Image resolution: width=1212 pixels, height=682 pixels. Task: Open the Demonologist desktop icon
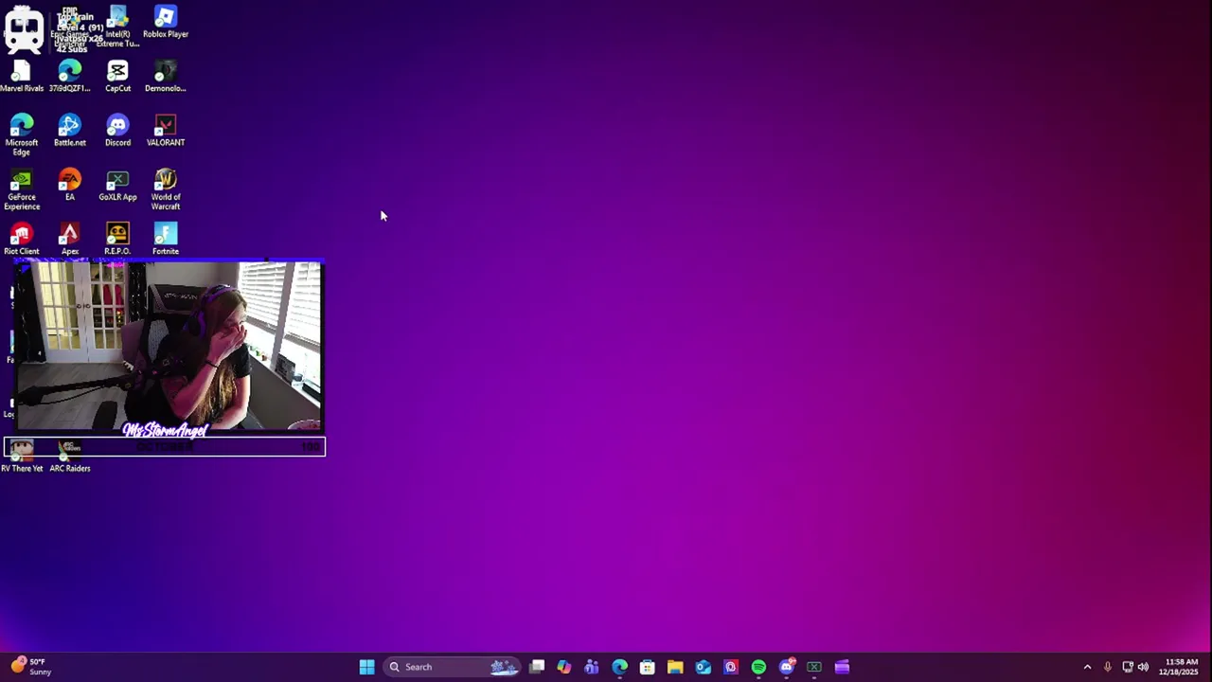166,77
